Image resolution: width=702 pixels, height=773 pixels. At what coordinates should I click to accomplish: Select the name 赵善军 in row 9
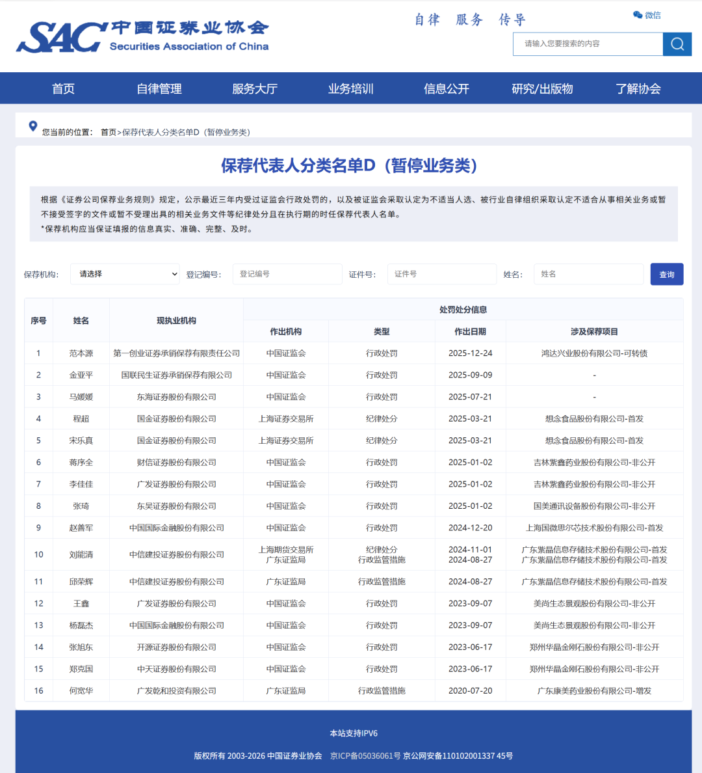(x=81, y=528)
